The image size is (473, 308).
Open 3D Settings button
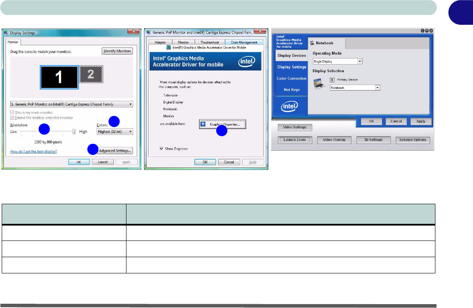373,140
